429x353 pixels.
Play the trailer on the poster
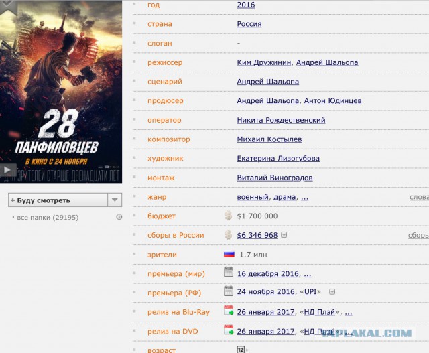point(7,170)
